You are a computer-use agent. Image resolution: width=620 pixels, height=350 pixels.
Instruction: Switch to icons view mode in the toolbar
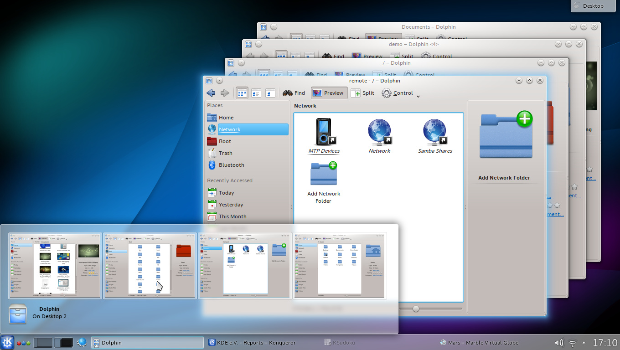coord(242,93)
